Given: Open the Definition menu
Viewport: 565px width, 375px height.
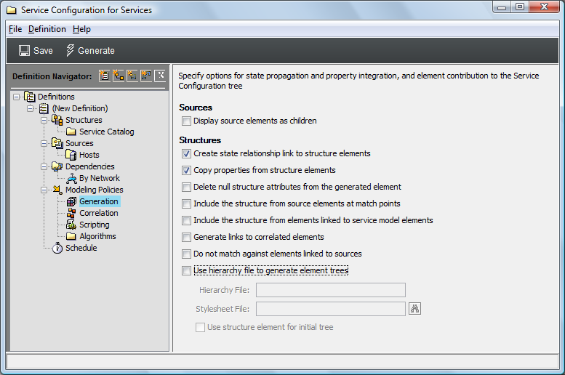Looking at the screenshot, I should point(47,29).
